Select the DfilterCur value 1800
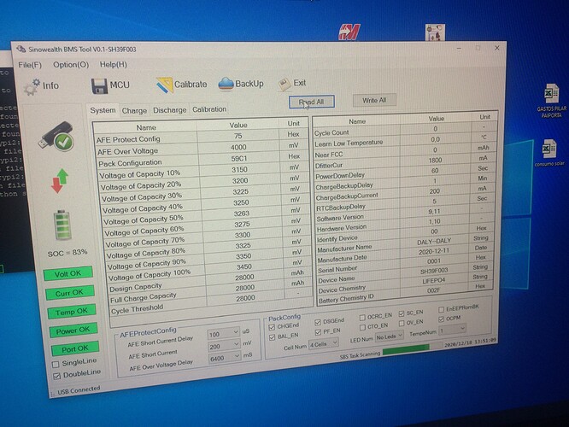569x427 pixels. pyautogui.click(x=435, y=160)
